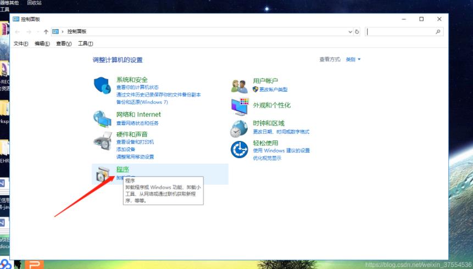
Task: Click the Ease of Access blue circle icon
Action: 240,149
